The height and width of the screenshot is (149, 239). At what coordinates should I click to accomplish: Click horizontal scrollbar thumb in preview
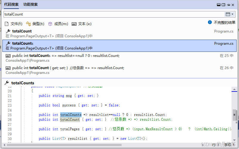coord(64,145)
